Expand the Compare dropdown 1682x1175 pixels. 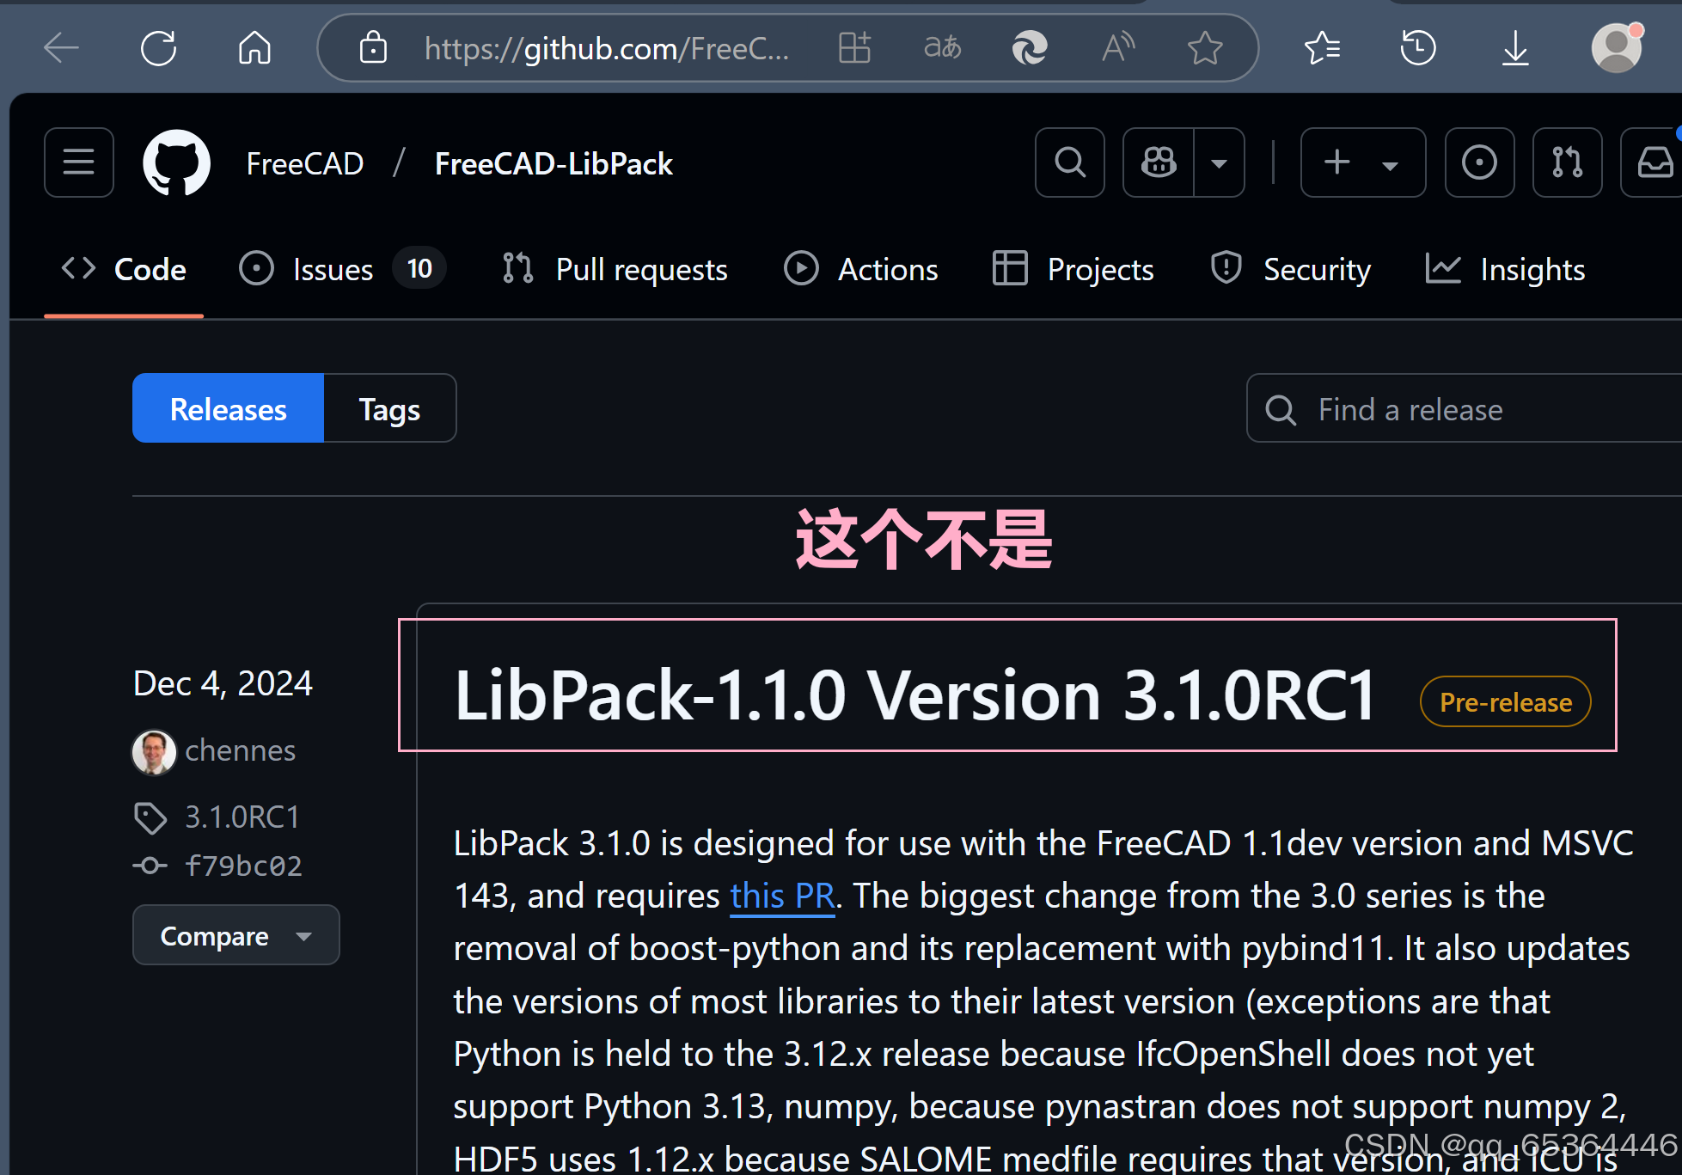point(235,935)
